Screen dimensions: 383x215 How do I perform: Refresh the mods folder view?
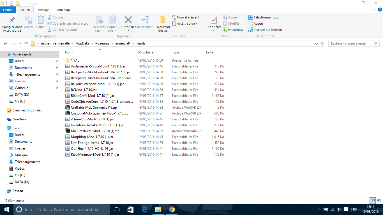tap(322, 44)
